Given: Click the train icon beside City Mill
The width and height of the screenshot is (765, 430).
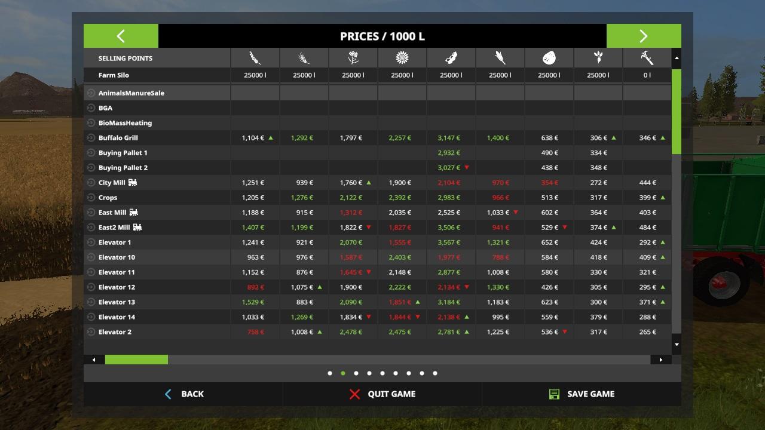Looking at the screenshot, I should tap(133, 182).
